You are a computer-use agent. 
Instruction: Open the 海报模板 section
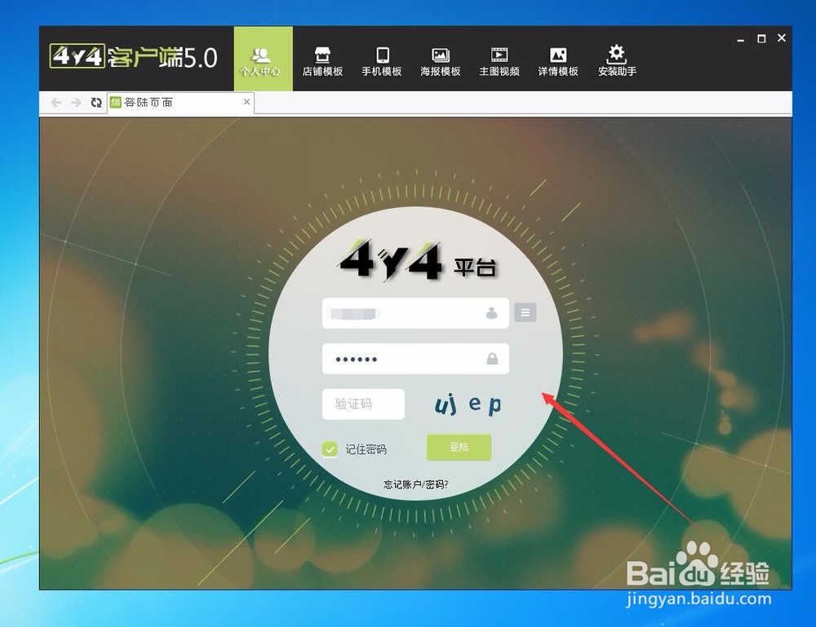tap(441, 61)
